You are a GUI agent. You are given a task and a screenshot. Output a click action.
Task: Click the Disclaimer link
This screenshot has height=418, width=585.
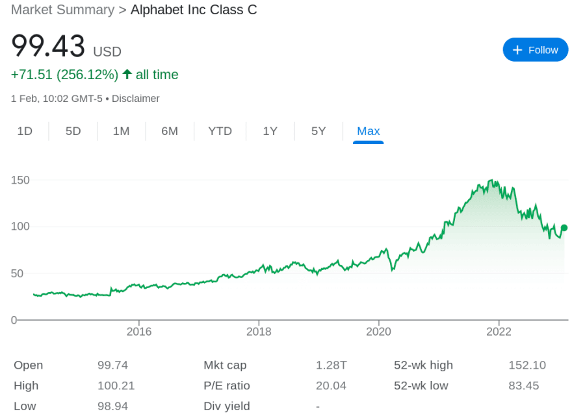[136, 98]
